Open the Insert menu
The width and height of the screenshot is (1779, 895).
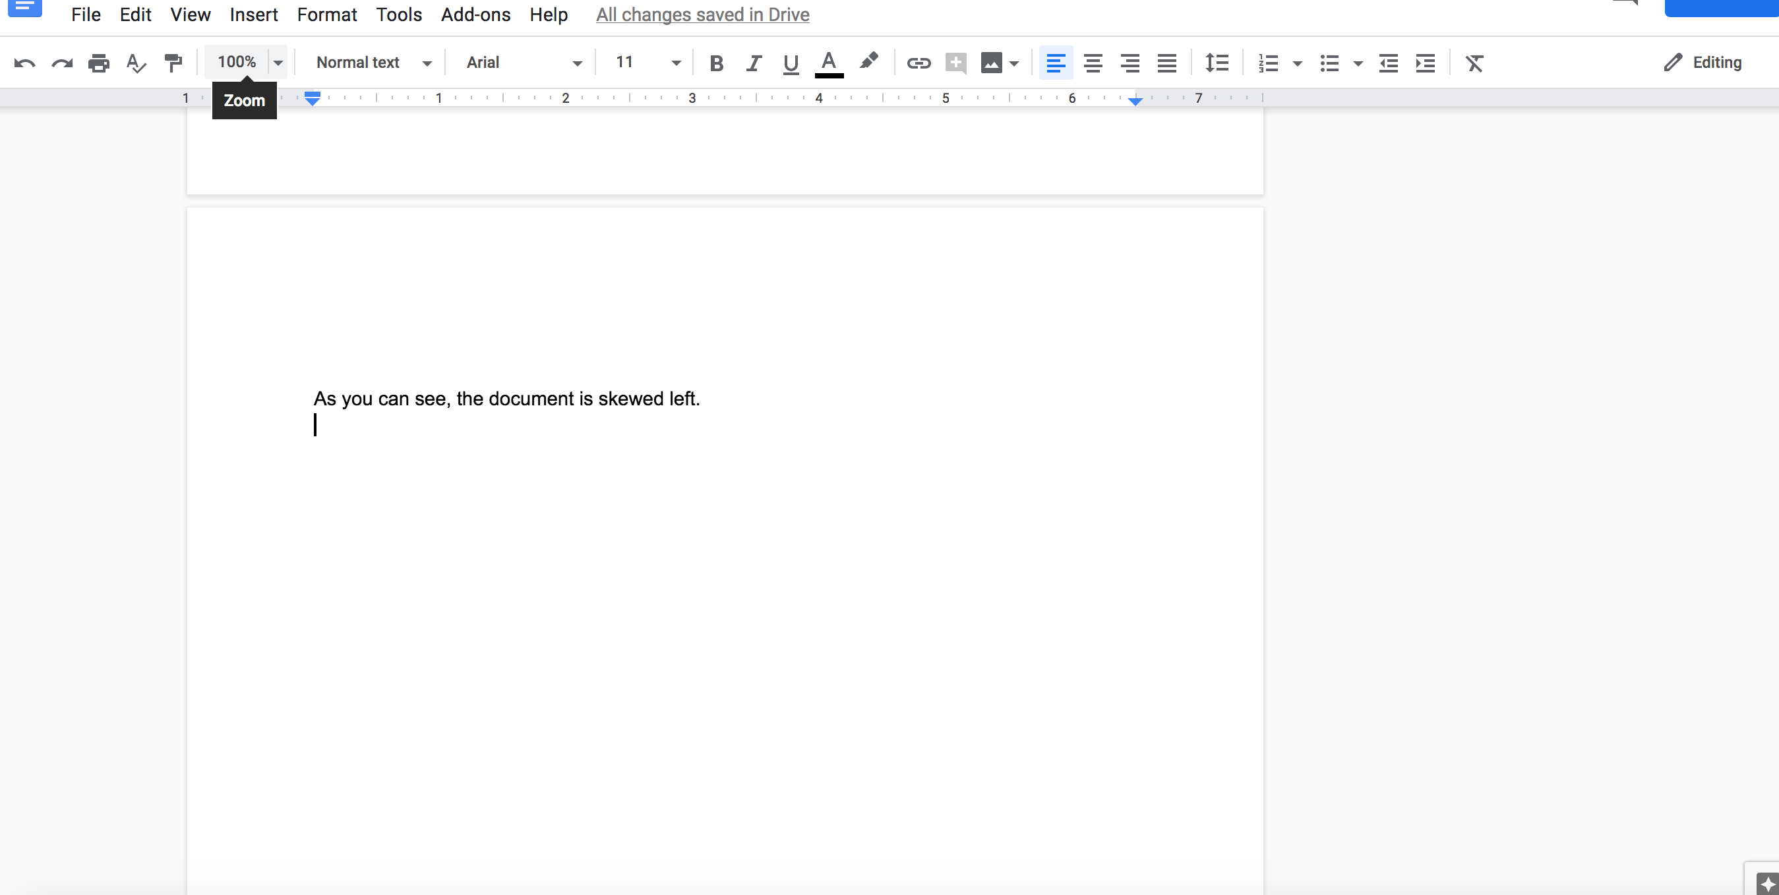(x=253, y=14)
